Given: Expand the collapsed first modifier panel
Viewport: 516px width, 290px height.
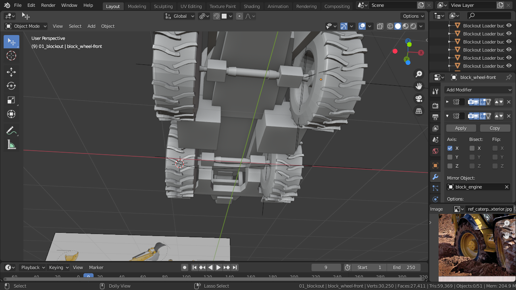Looking at the screenshot, I should tap(447, 102).
